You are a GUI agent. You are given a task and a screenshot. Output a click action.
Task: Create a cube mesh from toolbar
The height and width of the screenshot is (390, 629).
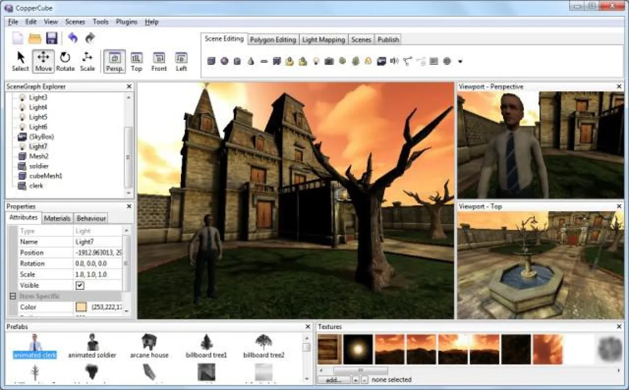click(x=211, y=61)
